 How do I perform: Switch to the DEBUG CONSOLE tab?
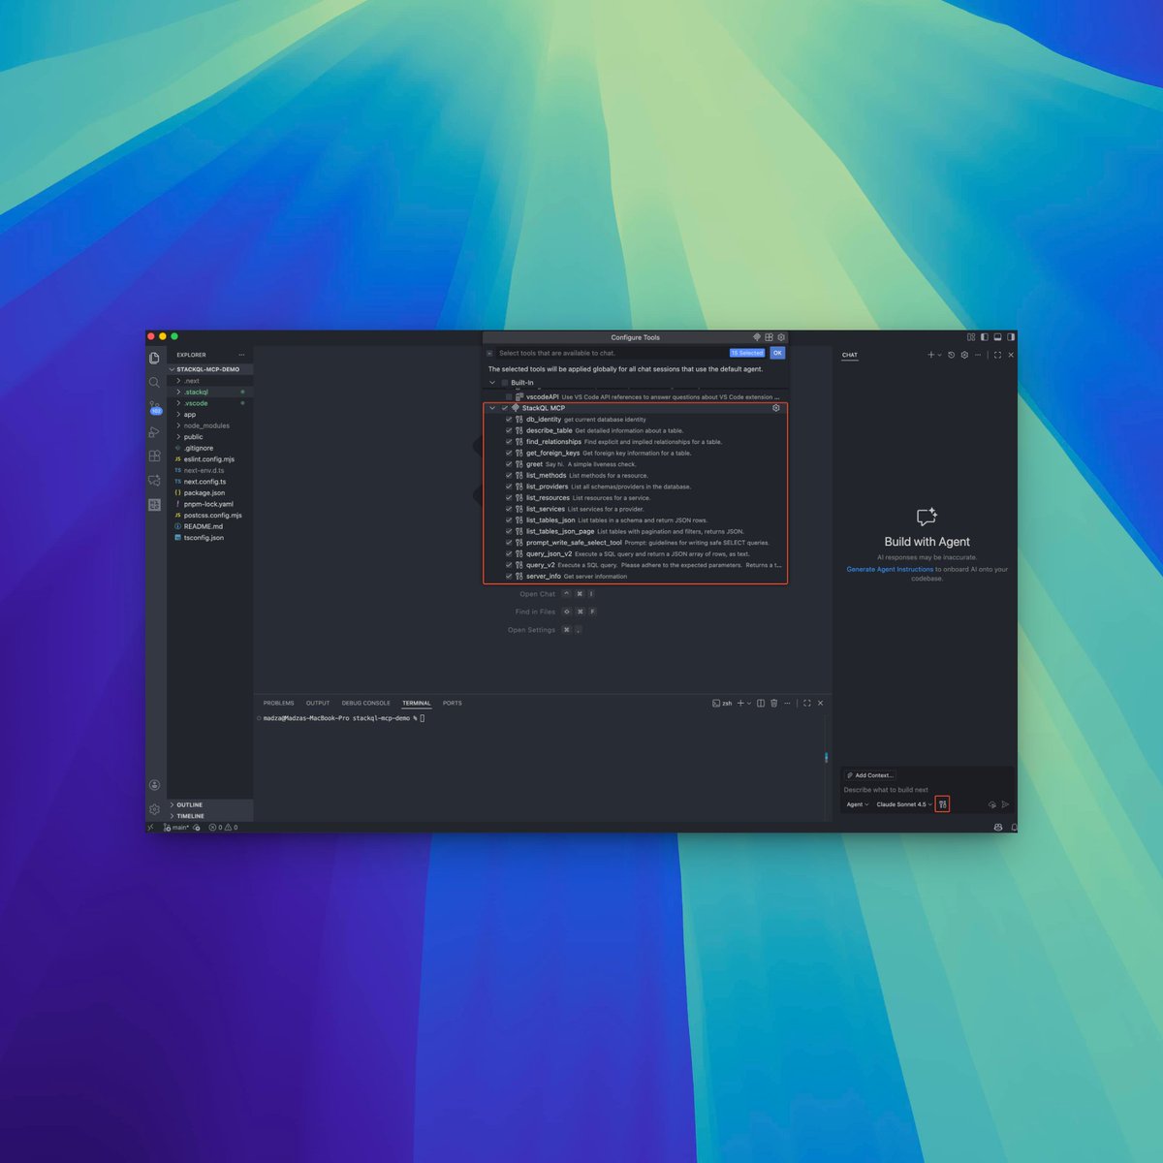(365, 703)
